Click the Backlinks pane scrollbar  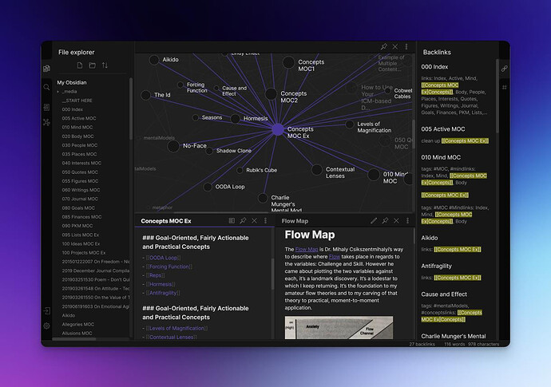coord(497,96)
